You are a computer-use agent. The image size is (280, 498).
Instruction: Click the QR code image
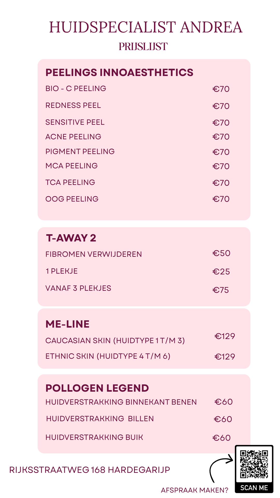tap(254, 464)
